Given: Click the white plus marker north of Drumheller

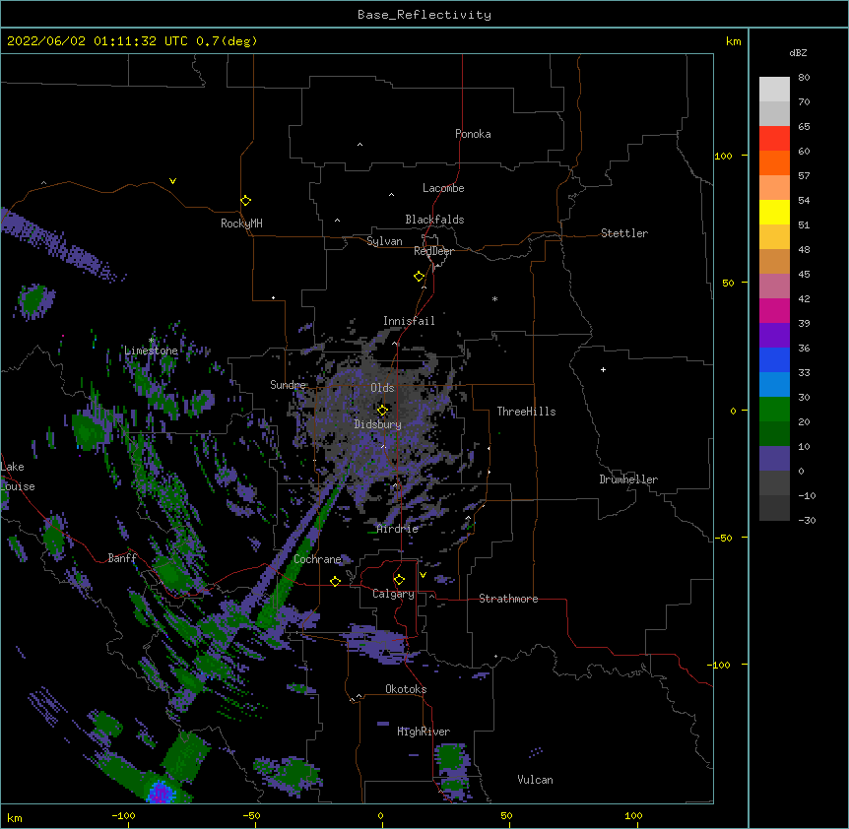Looking at the screenshot, I should 603,369.
